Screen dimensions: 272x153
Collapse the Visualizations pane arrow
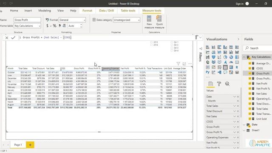[238, 39]
